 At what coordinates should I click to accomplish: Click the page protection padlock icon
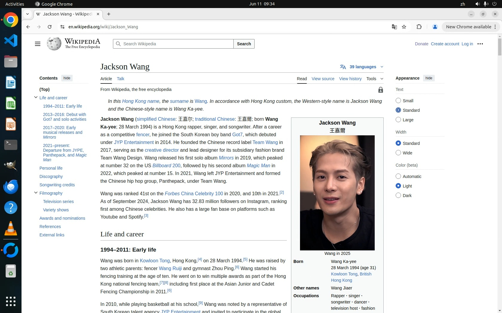tap(380, 90)
